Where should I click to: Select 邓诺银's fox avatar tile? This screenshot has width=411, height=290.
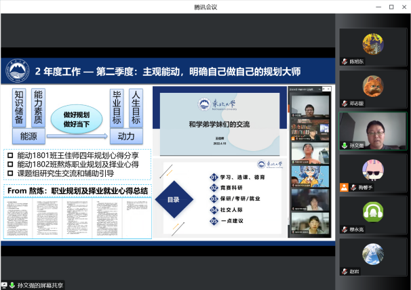tap(372, 87)
